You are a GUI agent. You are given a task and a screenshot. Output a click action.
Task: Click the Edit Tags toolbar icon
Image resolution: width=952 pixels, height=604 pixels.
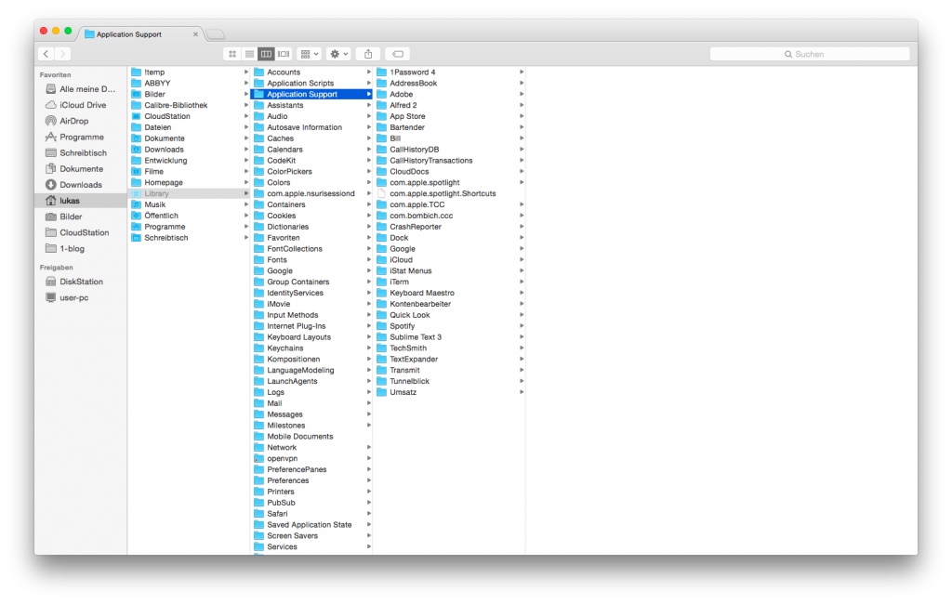pyautogui.click(x=397, y=54)
